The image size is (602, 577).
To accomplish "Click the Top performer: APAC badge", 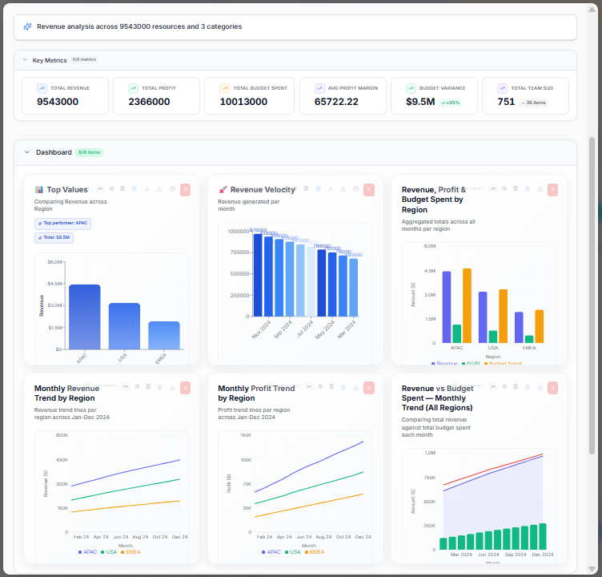I will click(63, 224).
